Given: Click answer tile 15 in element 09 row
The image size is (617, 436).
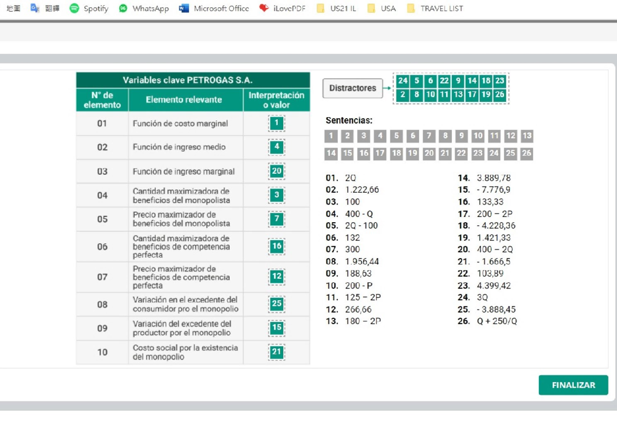Looking at the screenshot, I should pos(277,328).
